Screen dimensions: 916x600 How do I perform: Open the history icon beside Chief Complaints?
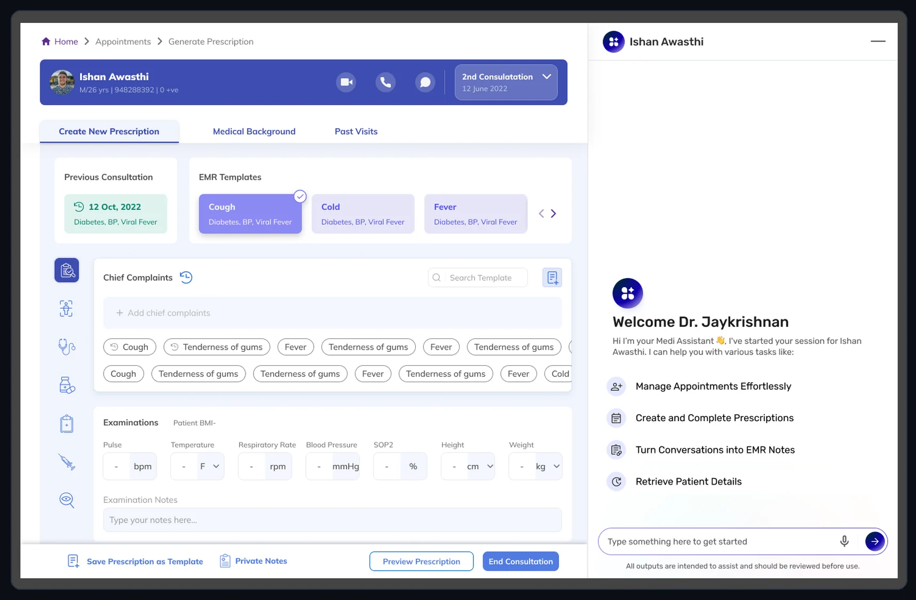click(x=186, y=278)
